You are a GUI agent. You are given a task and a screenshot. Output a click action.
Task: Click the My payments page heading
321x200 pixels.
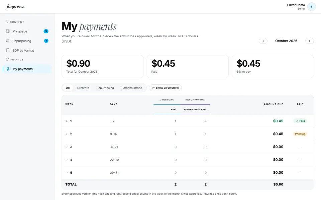[89, 27]
